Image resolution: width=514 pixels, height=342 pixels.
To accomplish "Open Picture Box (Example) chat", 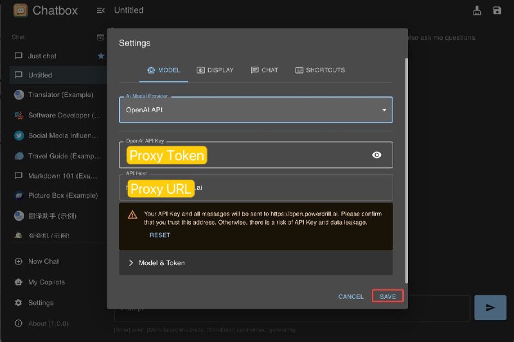I will [58, 195].
